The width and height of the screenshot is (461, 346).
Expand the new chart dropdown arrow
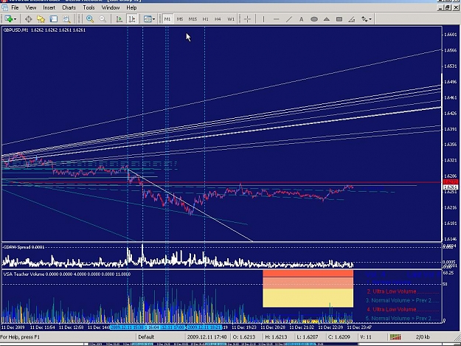click(15, 19)
